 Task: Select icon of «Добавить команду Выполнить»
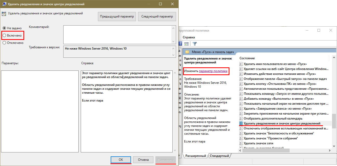point(241,99)
